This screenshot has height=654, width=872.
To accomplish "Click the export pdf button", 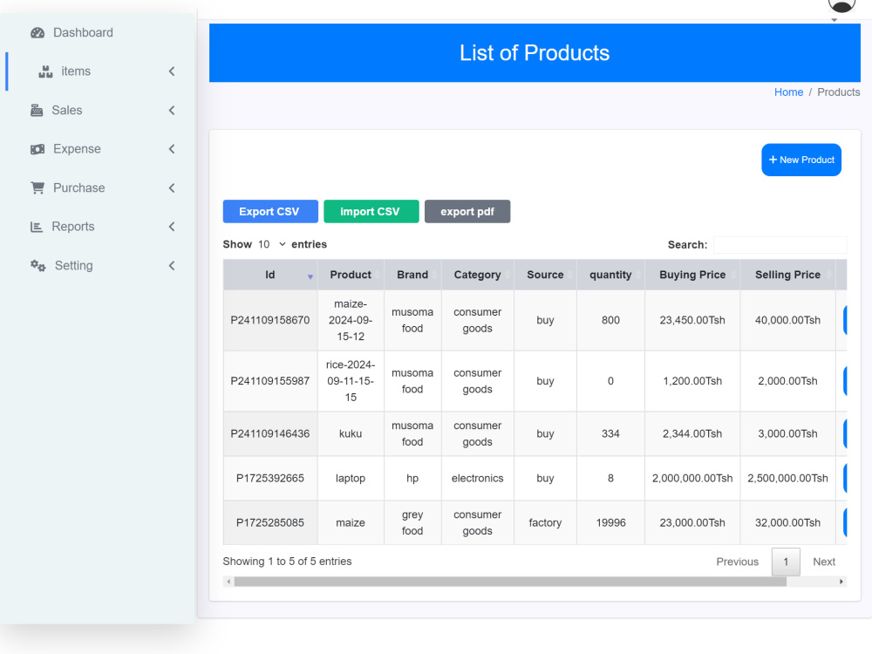I will pos(467,211).
